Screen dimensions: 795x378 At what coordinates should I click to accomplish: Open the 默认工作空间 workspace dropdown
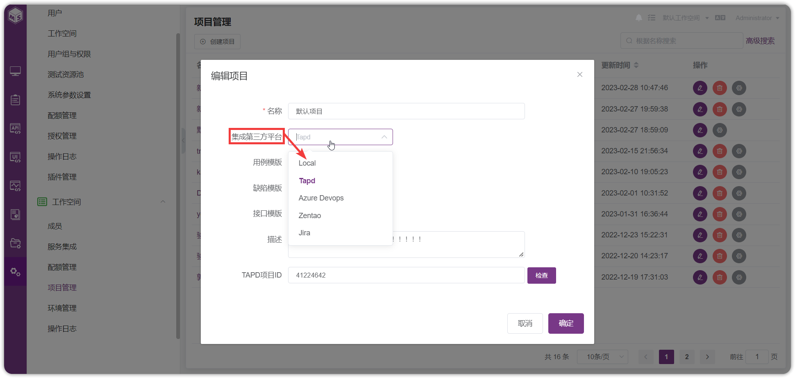click(686, 18)
